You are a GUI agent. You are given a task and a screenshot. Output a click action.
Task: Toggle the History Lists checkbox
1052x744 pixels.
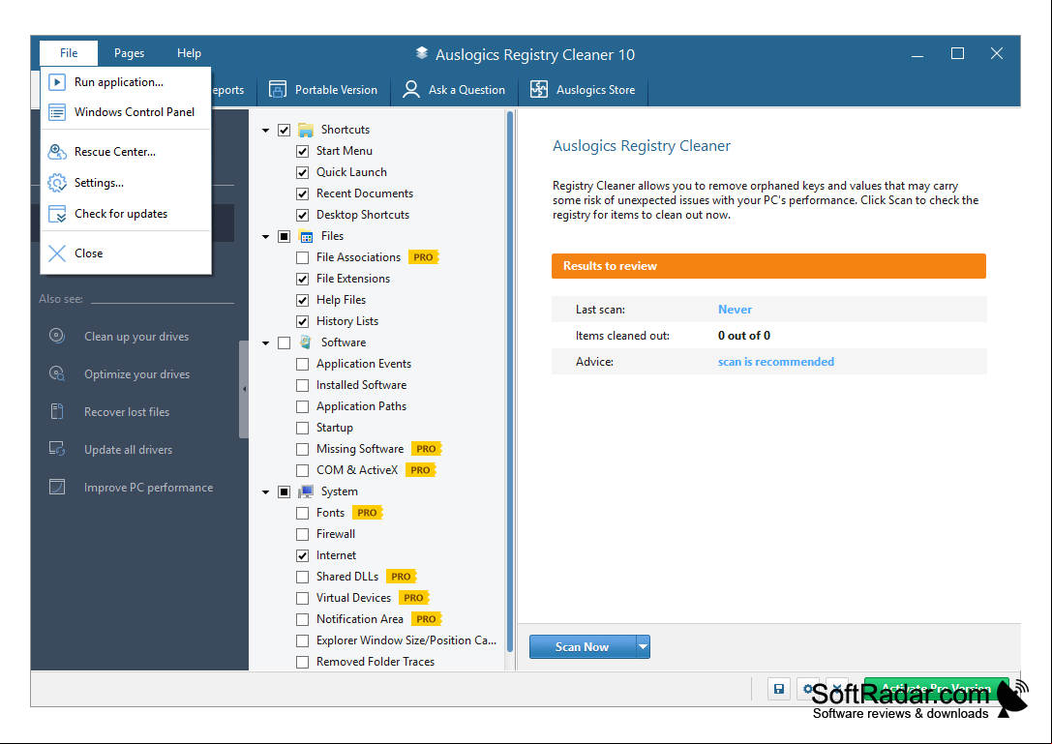coord(303,321)
